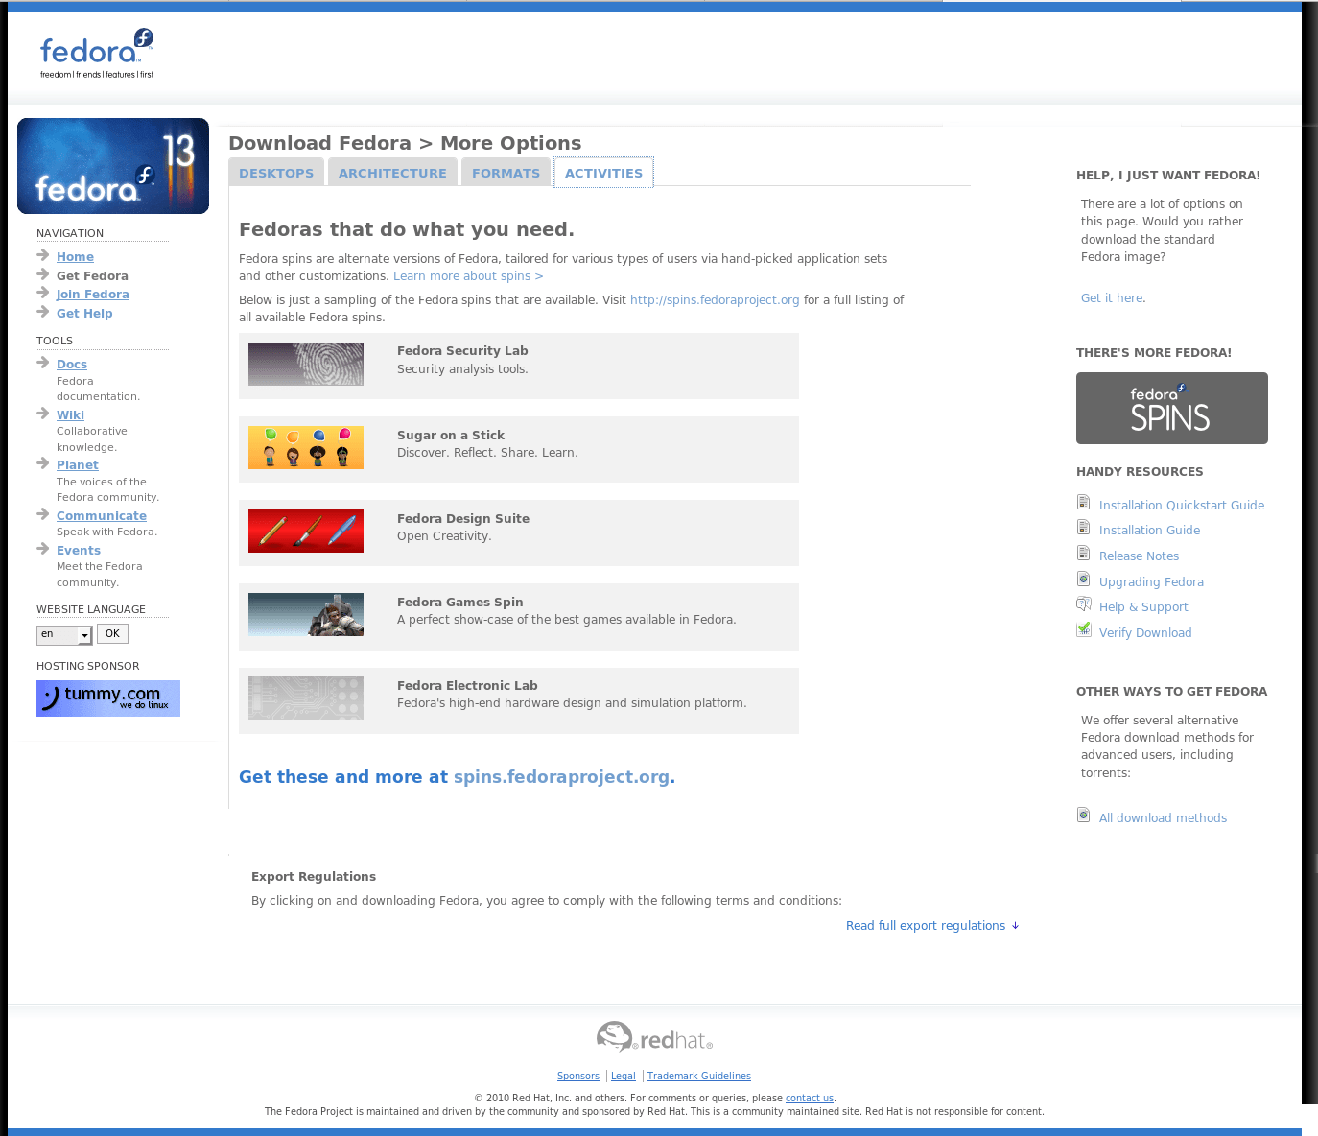Click the arrow icon beside Get Help
Viewport: 1318px width, 1136px height.
click(43, 312)
